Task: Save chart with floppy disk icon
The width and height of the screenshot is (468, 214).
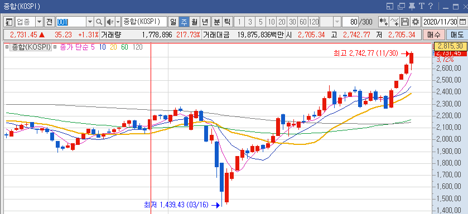Action: pos(405,22)
